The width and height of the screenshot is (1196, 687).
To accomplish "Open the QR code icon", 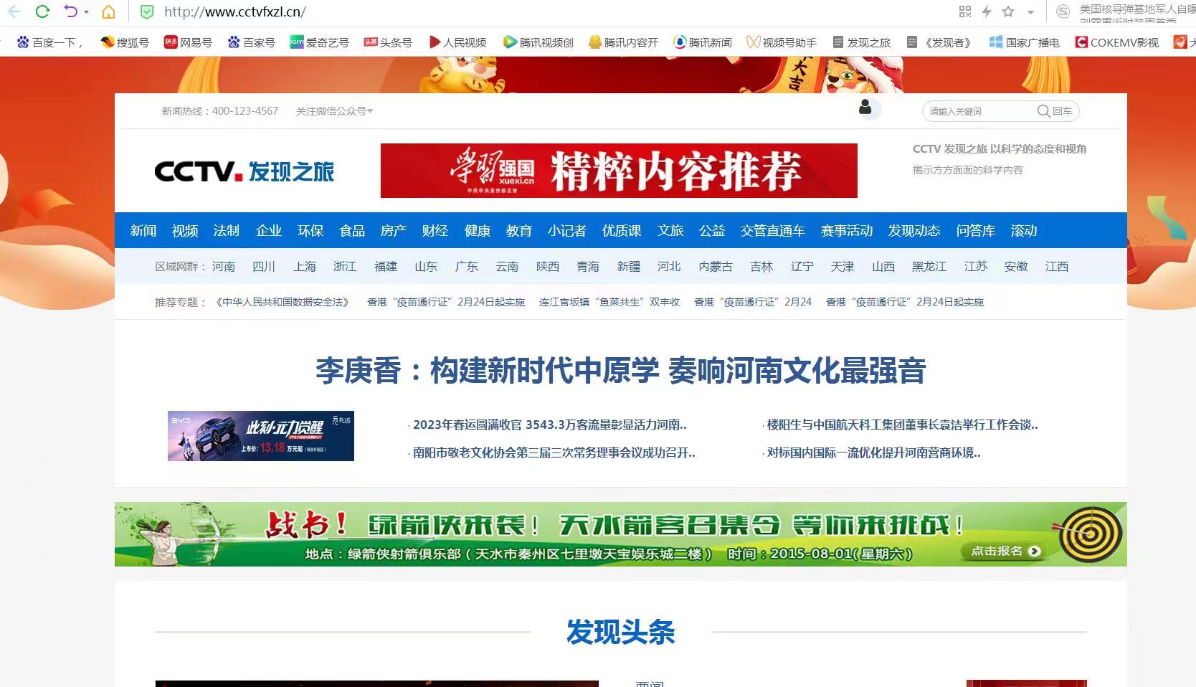I will coord(965,11).
